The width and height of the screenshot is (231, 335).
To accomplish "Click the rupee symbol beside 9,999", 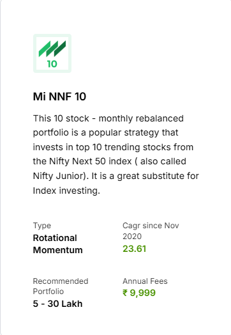I will click(125, 293).
